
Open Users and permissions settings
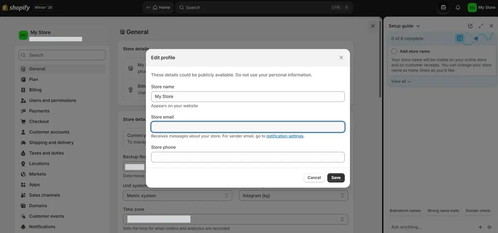(x=62, y=100)
